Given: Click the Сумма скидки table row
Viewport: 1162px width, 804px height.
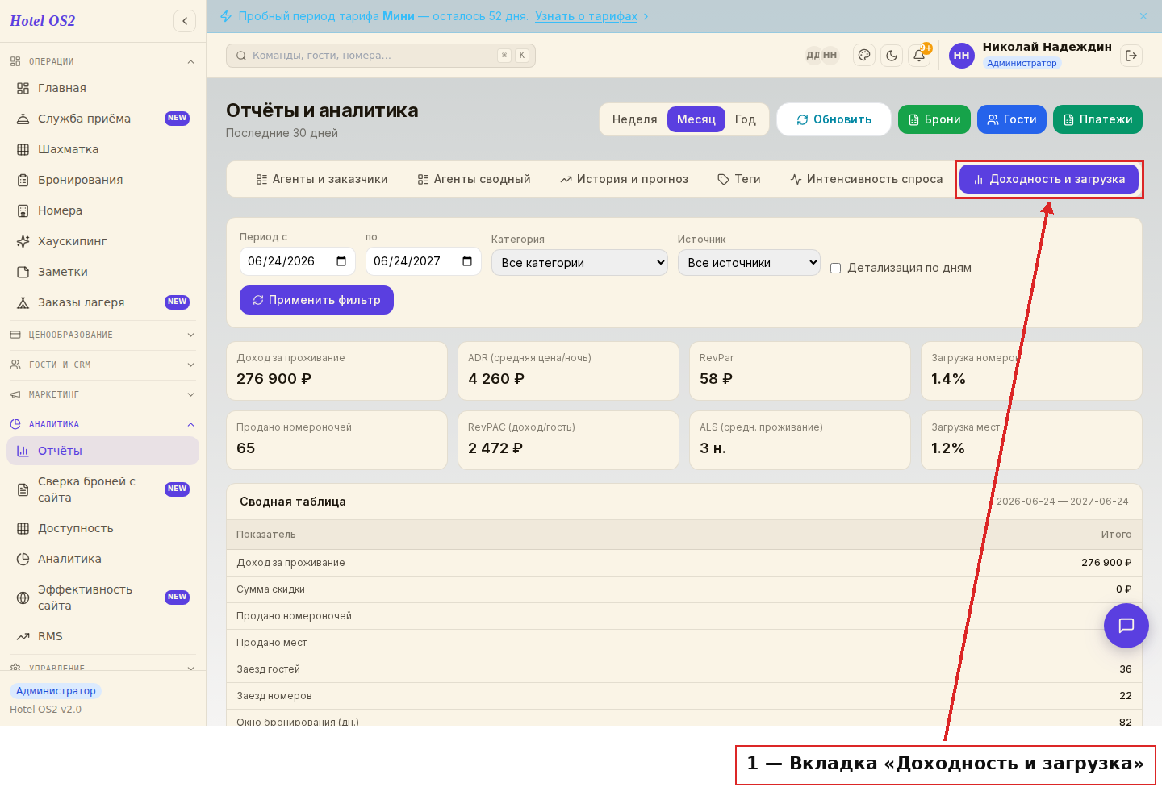Looking at the screenshot, I should pos(684,589).
